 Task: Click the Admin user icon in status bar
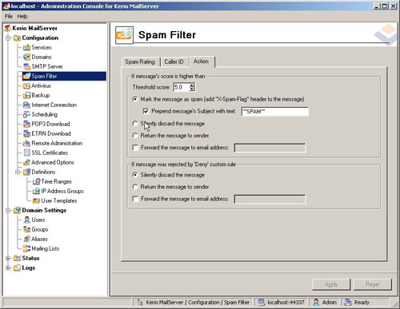click(316, 302)
